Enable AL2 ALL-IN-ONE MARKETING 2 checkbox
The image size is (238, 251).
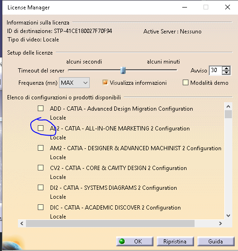point(41,128)
